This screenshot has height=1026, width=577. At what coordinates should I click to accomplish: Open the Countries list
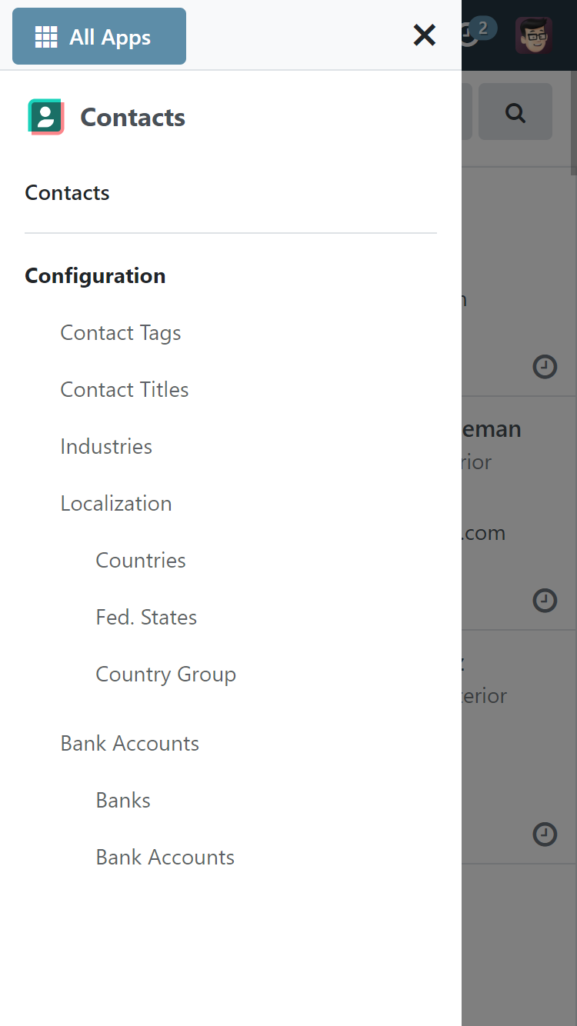(141, 561)
